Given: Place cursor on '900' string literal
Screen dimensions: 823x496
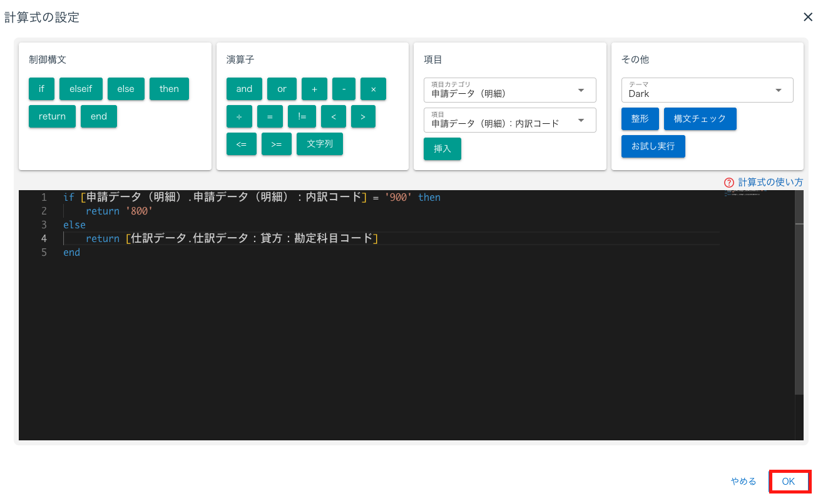Looking at the screenshot, I should click(398, 197).
